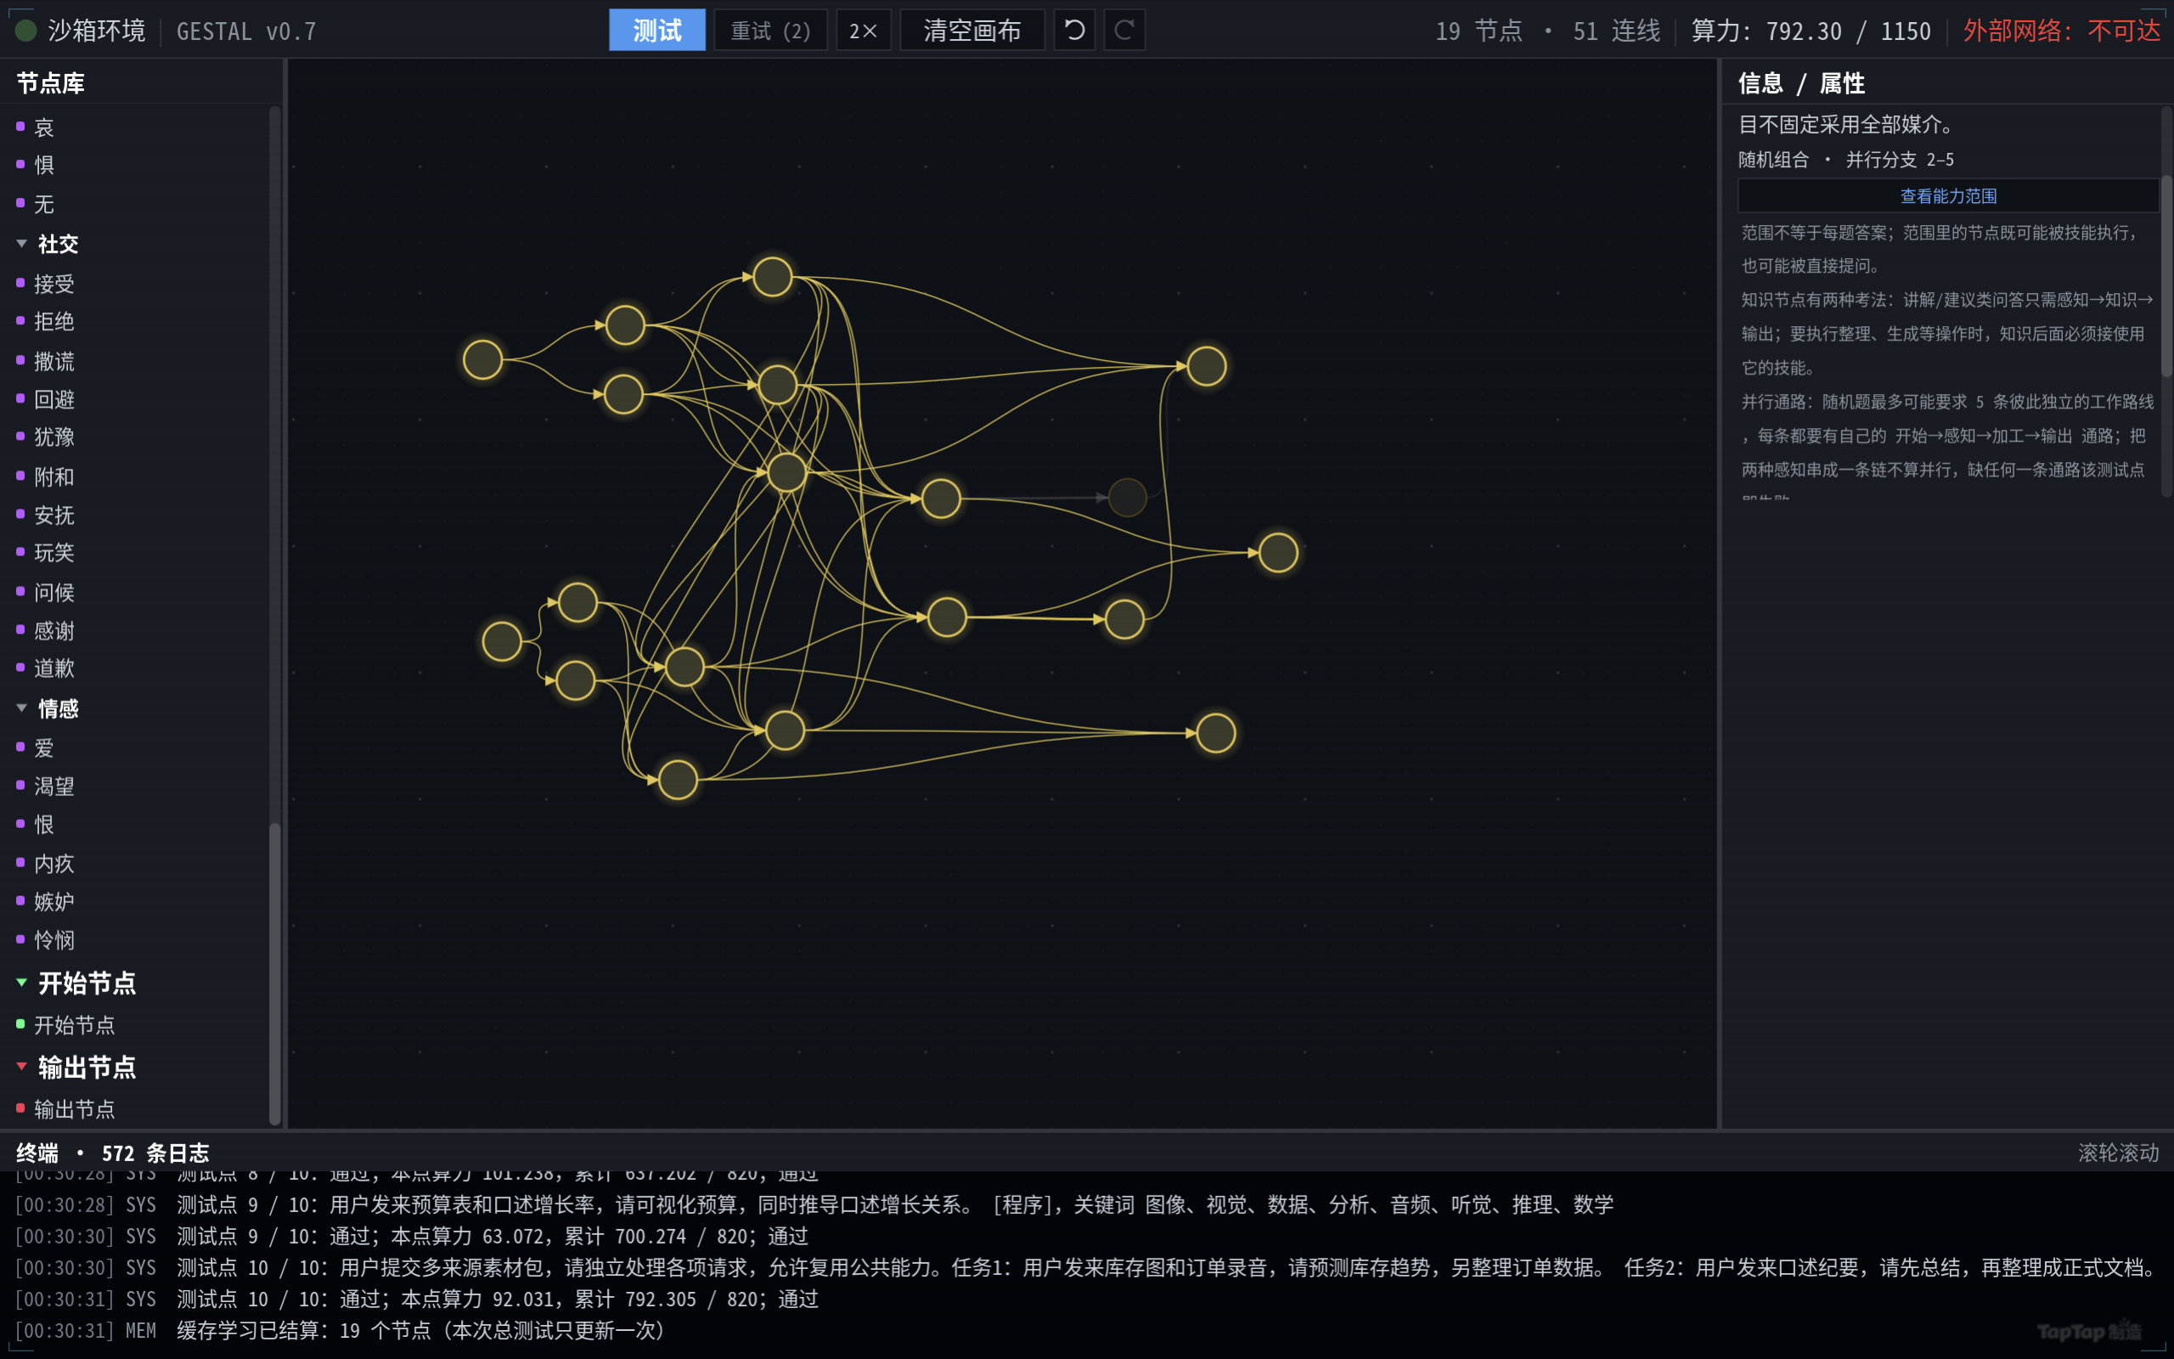Viewport: 2174px width, 1359px height.
Task: Select the 渴望 node item
Action: (x=46, y=787)
